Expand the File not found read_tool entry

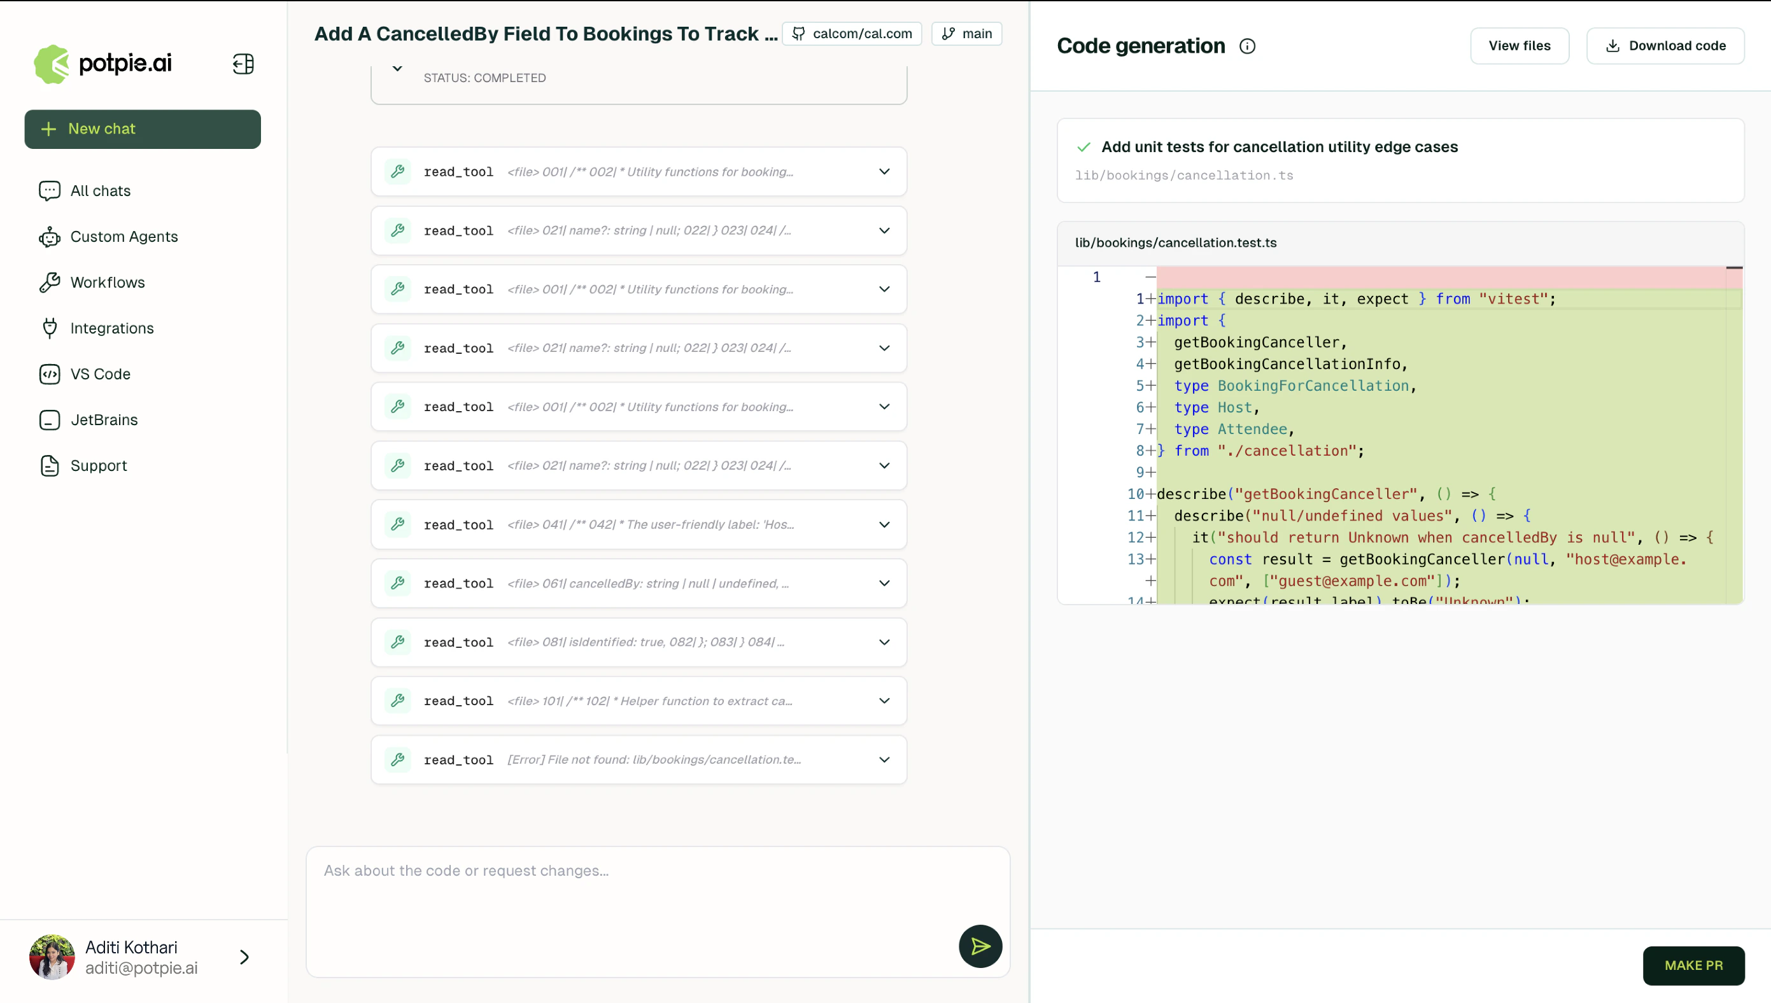(884, 759)
